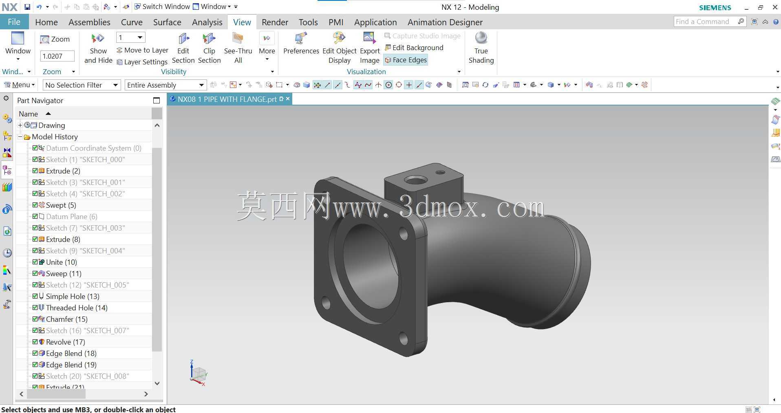Toggle Chamfer (15) checkbox
781x413 pixels.
pos(35,319)
